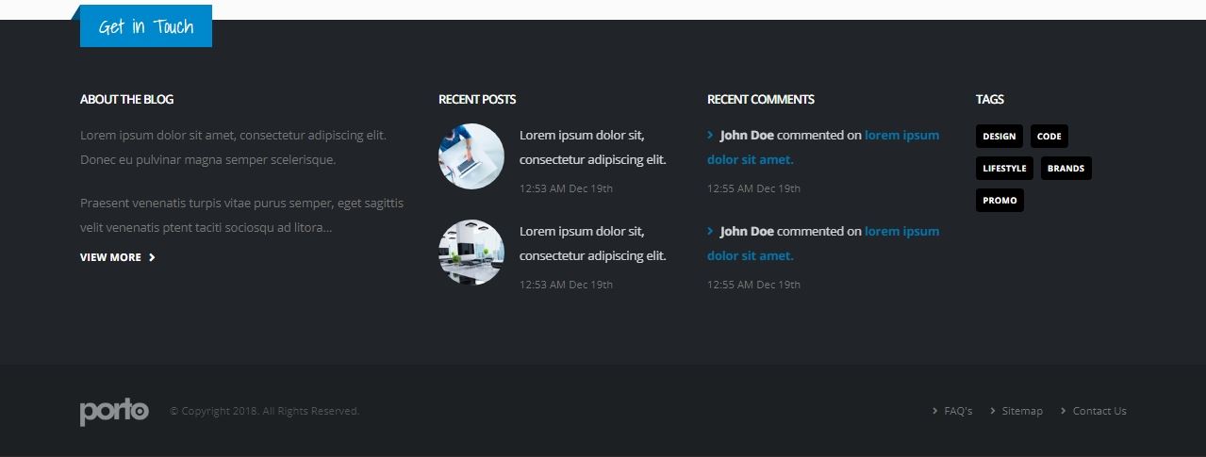Viewport: 1206px width, 457px height.
Task: Open the first recent post laptop thumbnail
Action: 471,156
